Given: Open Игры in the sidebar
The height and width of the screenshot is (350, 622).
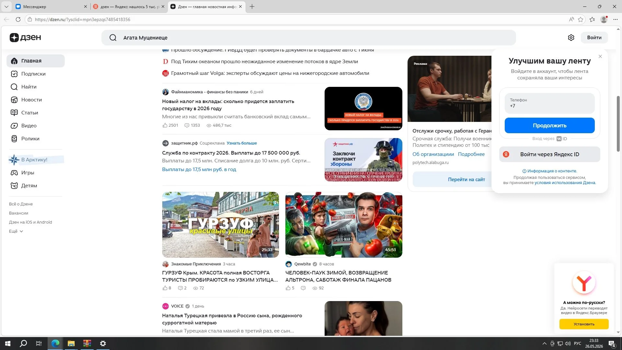Looking at the screenshot, I should (x=36, y=173).
